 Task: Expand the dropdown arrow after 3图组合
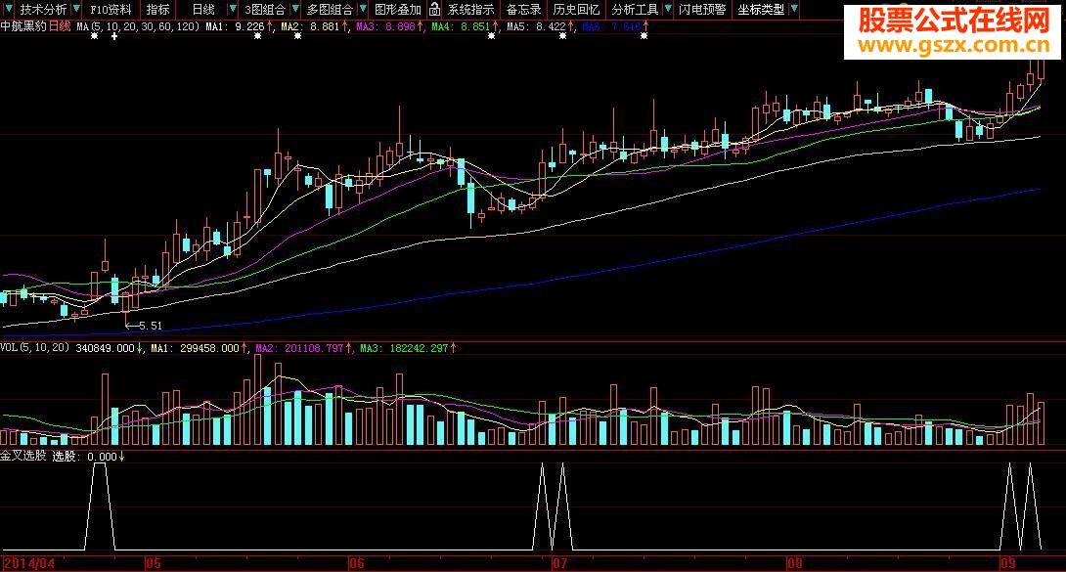click(295, 9)
